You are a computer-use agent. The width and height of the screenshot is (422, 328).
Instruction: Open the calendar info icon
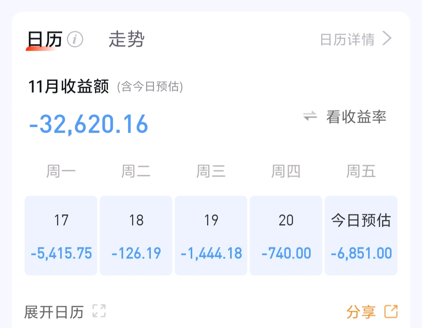[75, 39]
